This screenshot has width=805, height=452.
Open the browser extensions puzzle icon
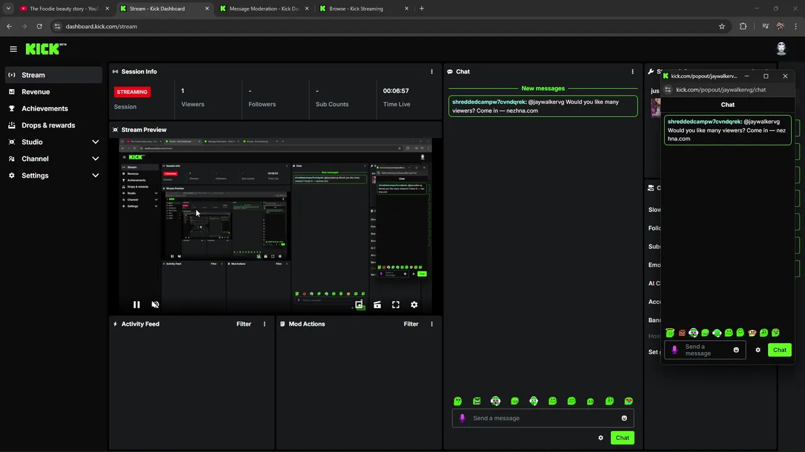[743, 26]
